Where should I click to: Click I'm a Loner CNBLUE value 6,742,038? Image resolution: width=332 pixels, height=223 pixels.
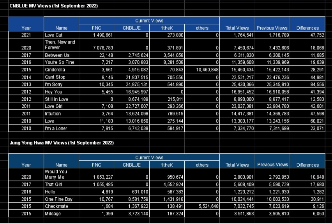coord(132,128)
